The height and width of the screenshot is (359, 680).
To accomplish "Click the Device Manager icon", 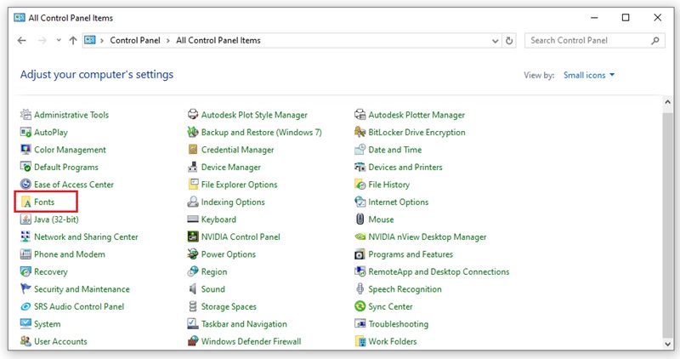I will tap(193, 167).
